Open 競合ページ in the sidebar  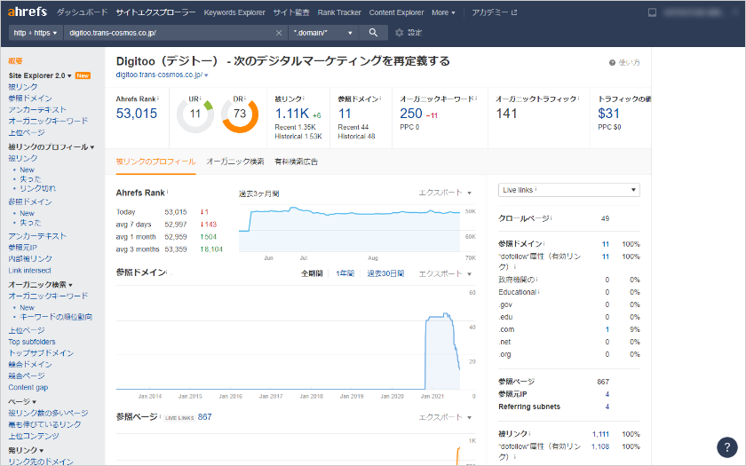[27, 375]
